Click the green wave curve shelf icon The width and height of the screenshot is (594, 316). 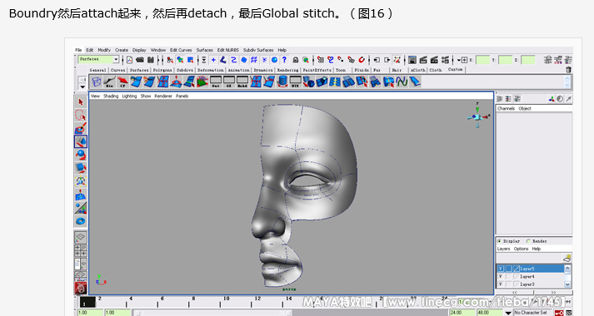click(402, 81)
